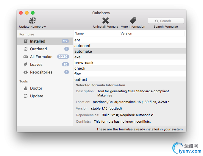The image size is (203, 156).
Task: Focus the Search Formulae field
Action: [166, 21]
